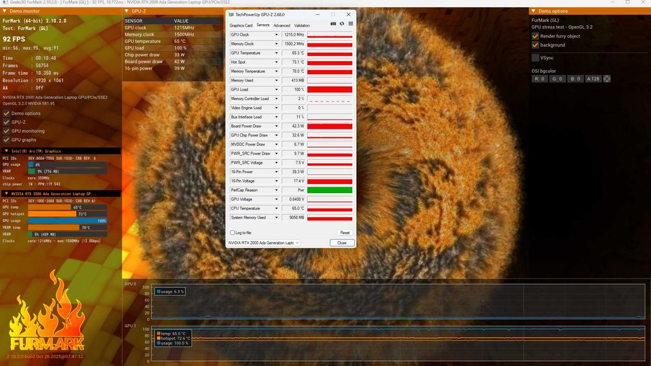The image size is (651, 366).
Task: Open the GPU-Z hamburger menu icon
Action: [x=350, y=23]
